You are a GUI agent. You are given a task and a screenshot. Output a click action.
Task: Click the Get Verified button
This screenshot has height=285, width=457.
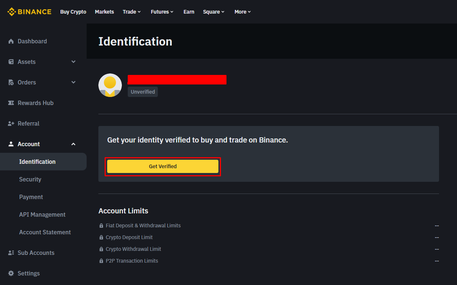click(x=163, y=166)
